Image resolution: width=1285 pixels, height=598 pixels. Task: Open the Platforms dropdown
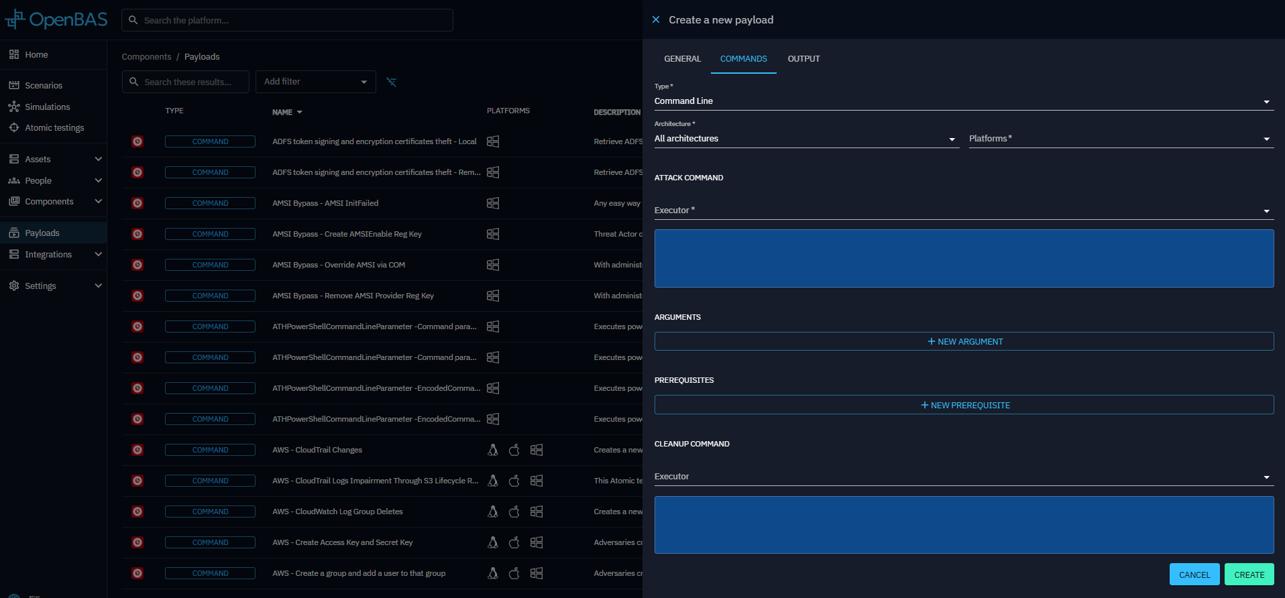[1121, 139]
